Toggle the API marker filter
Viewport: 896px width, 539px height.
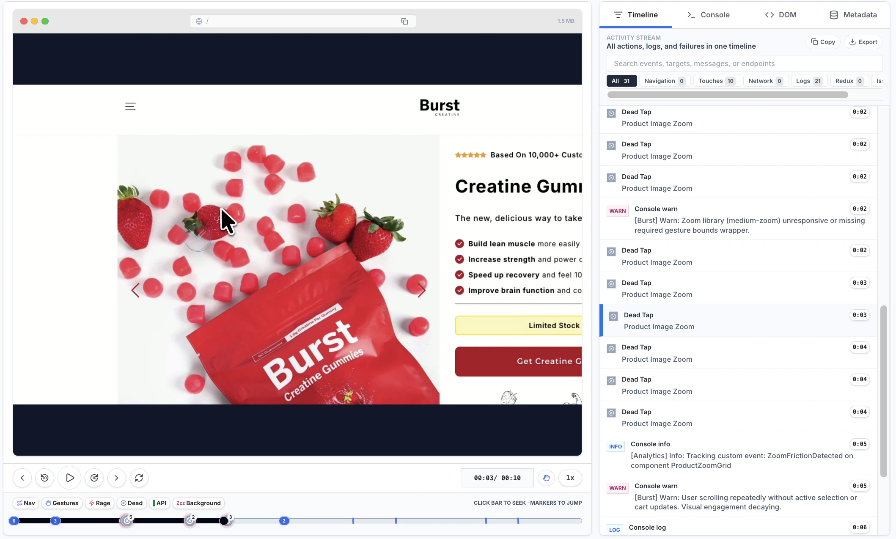point(159,503)
